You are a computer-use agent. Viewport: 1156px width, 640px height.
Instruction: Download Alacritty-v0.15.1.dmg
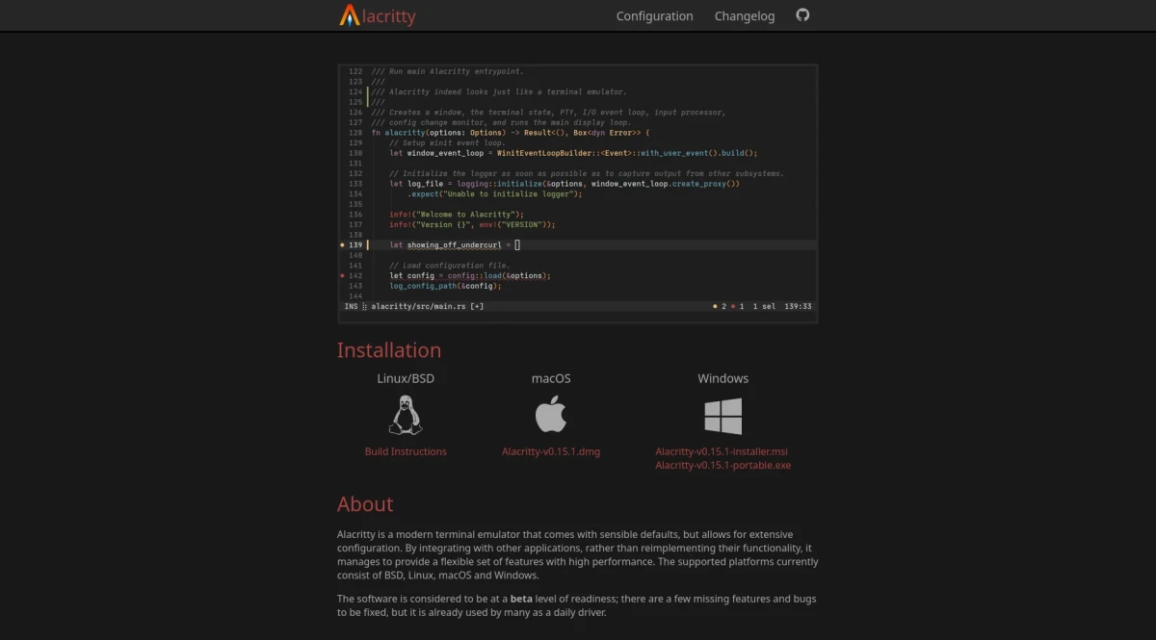tap(550, 450)
